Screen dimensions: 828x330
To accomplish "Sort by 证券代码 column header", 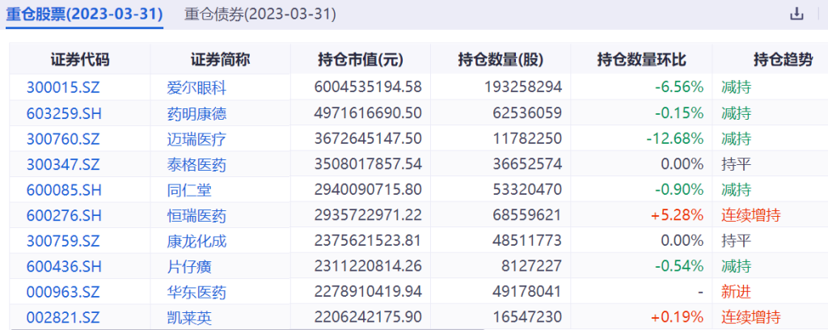I will [x=80, y=60].
